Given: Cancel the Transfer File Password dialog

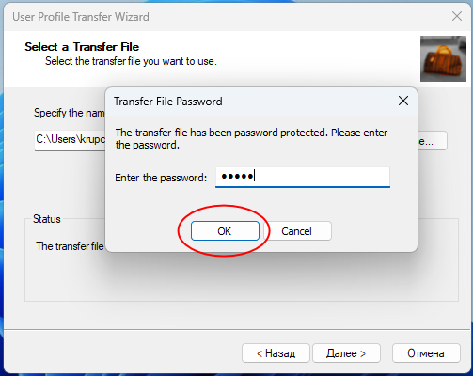Looking at the screenshot, I should click(x=296, y=231).
